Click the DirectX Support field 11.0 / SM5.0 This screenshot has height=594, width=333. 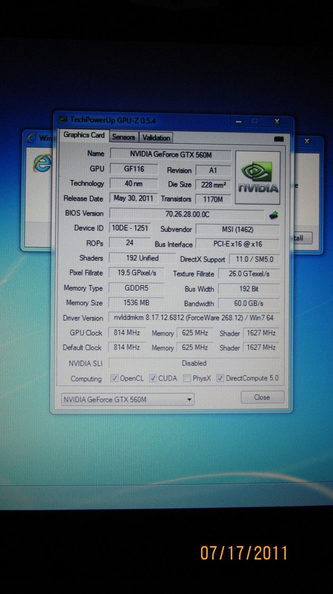[254, 259]
